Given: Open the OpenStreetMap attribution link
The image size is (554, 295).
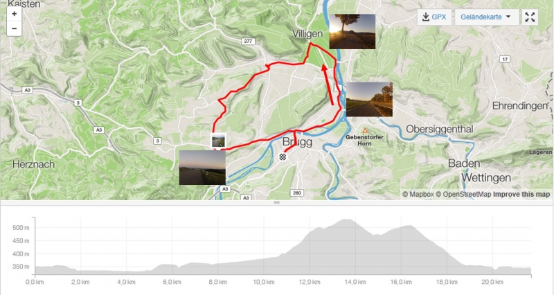Looking at the screenshot, I should coord(463,195).
